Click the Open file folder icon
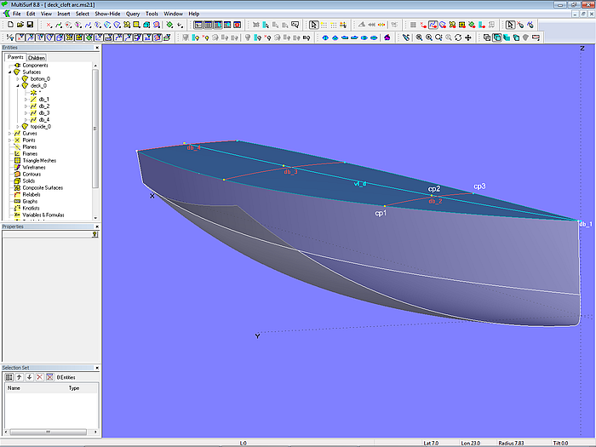The width and height of the screenshot is (596, 447). [x=19, y=25]
